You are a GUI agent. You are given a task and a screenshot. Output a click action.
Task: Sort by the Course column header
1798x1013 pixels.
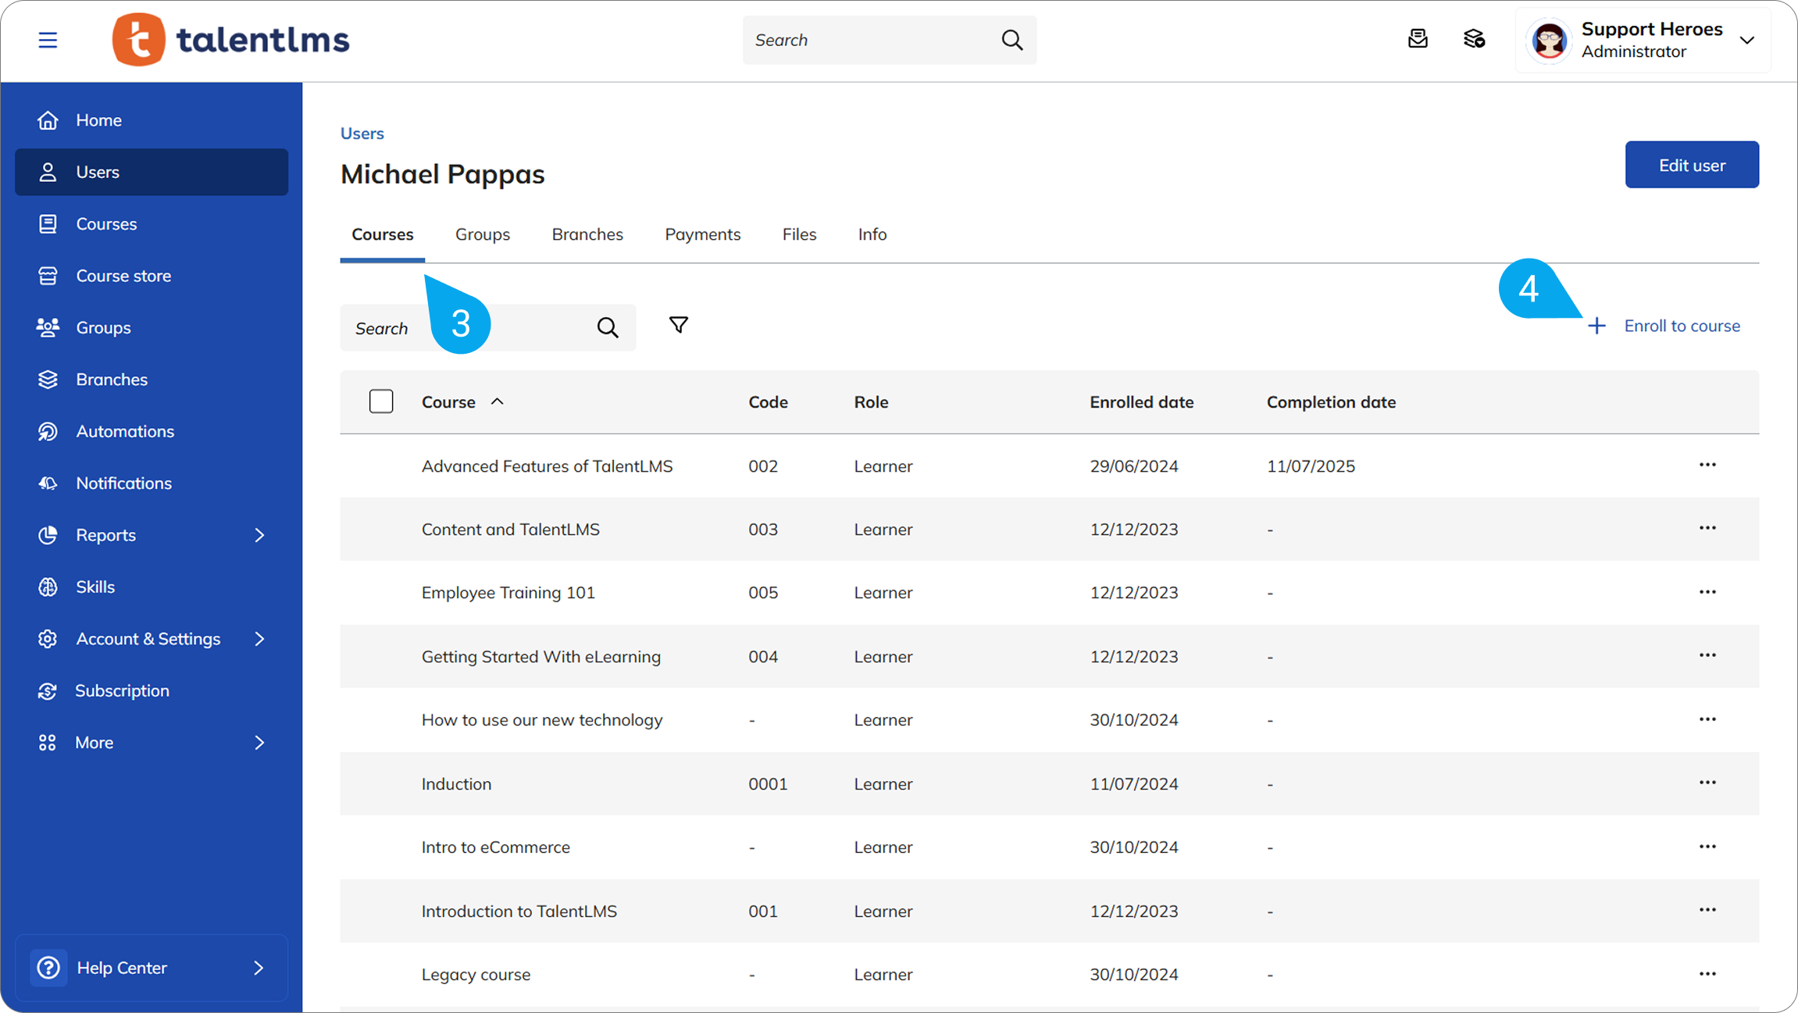[x=448, y=402]
